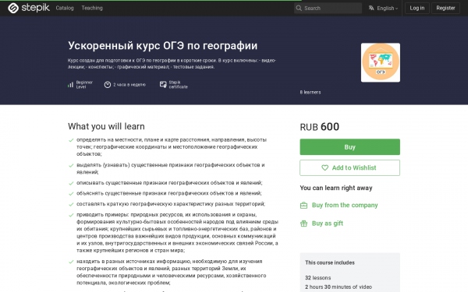The width and height of the screenshot is (468, 292).
Task: Click the Stepik certificate label
Action: [x=178, y=85]
